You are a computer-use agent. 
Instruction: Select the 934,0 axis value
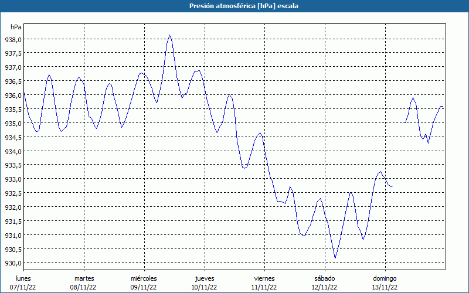(x=13, y=152)
